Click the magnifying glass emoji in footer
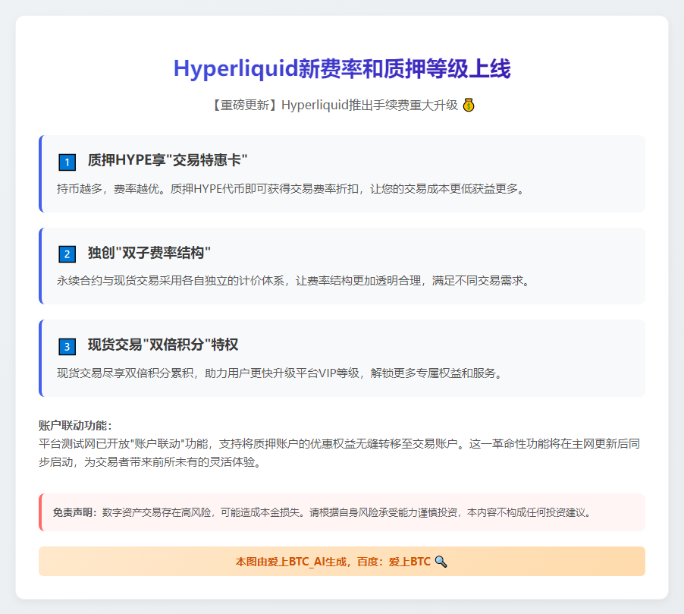This screenshot has width=684, height=614. click(441, 562)
